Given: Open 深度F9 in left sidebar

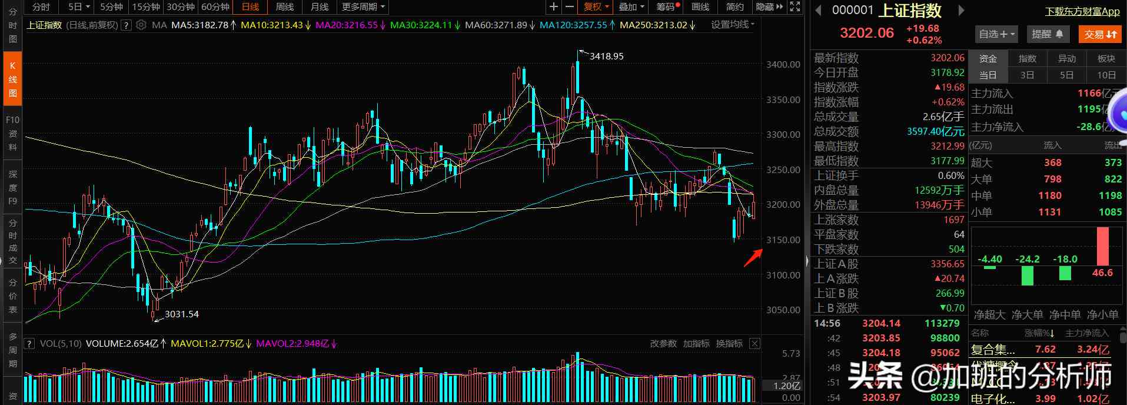Looking at the screenshot, I should pos(12,187).
